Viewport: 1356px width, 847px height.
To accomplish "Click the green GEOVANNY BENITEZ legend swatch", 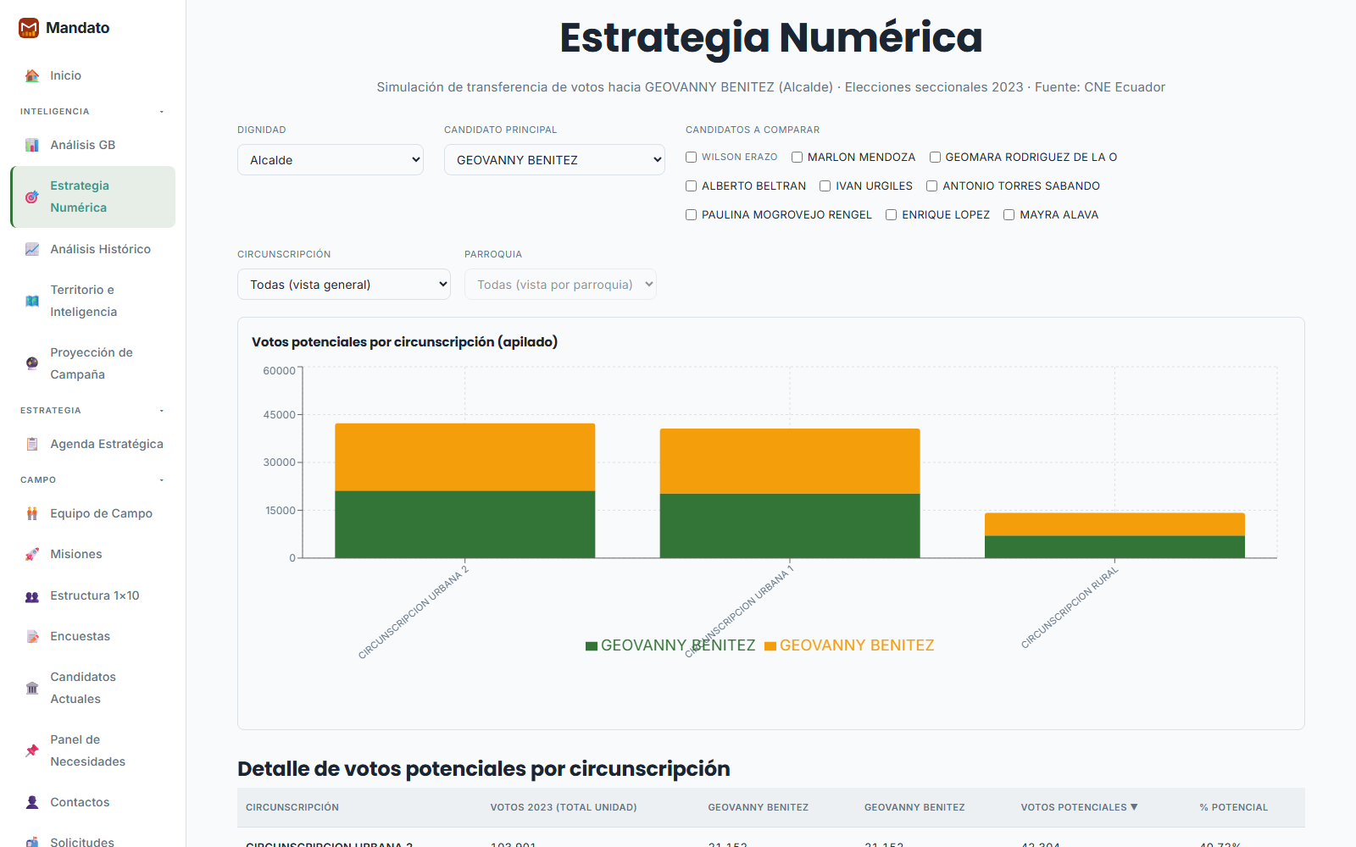I will (x=592, y=646).
